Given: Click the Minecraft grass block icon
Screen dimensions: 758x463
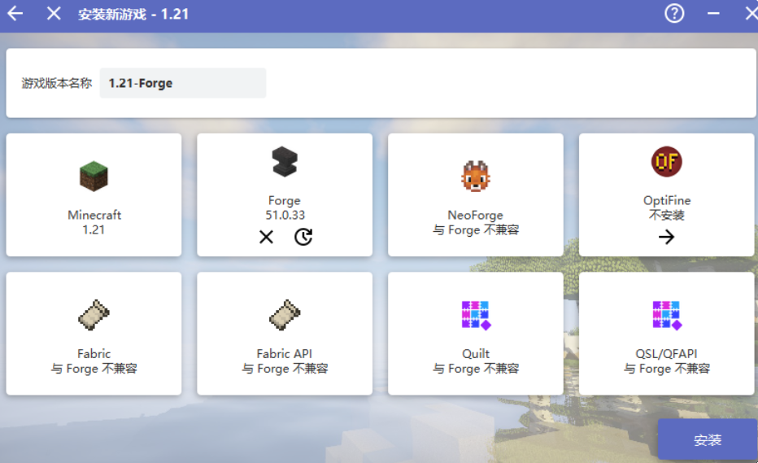Looking at the screenshot, I should (94, 176).
